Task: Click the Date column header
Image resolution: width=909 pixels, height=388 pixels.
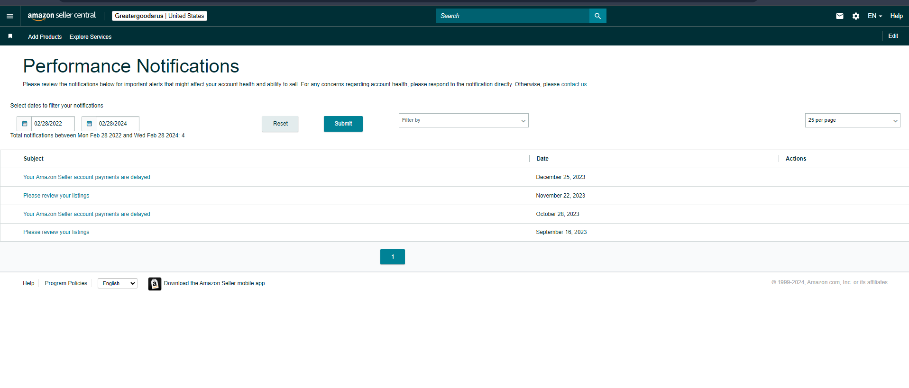Action: (542, 159)
